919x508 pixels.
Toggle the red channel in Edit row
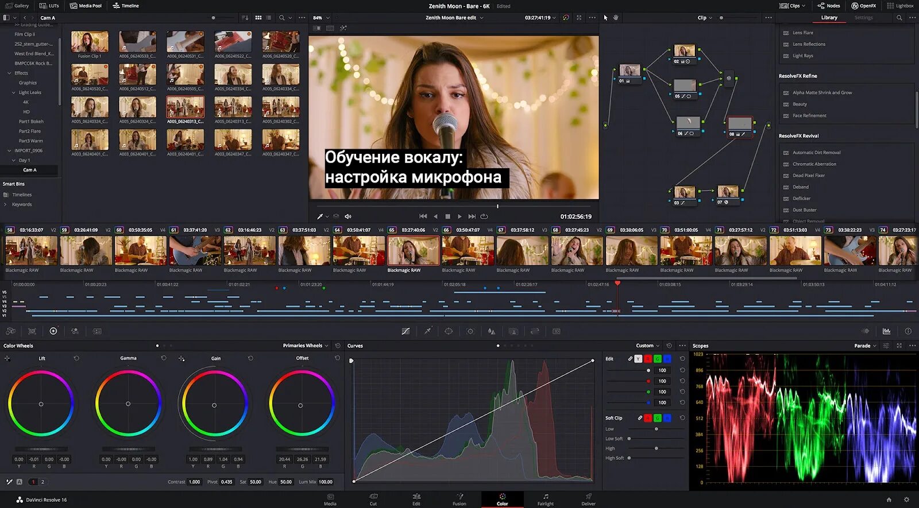(x=648, y=359)
